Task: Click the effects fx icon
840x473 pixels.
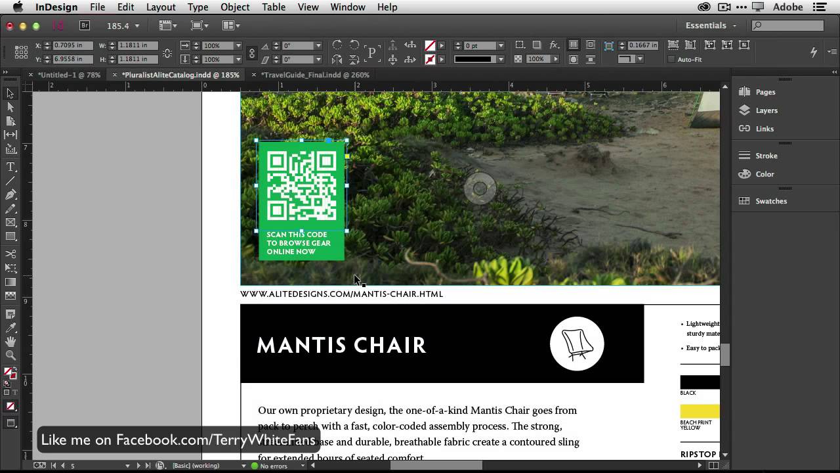Action: 554,45
